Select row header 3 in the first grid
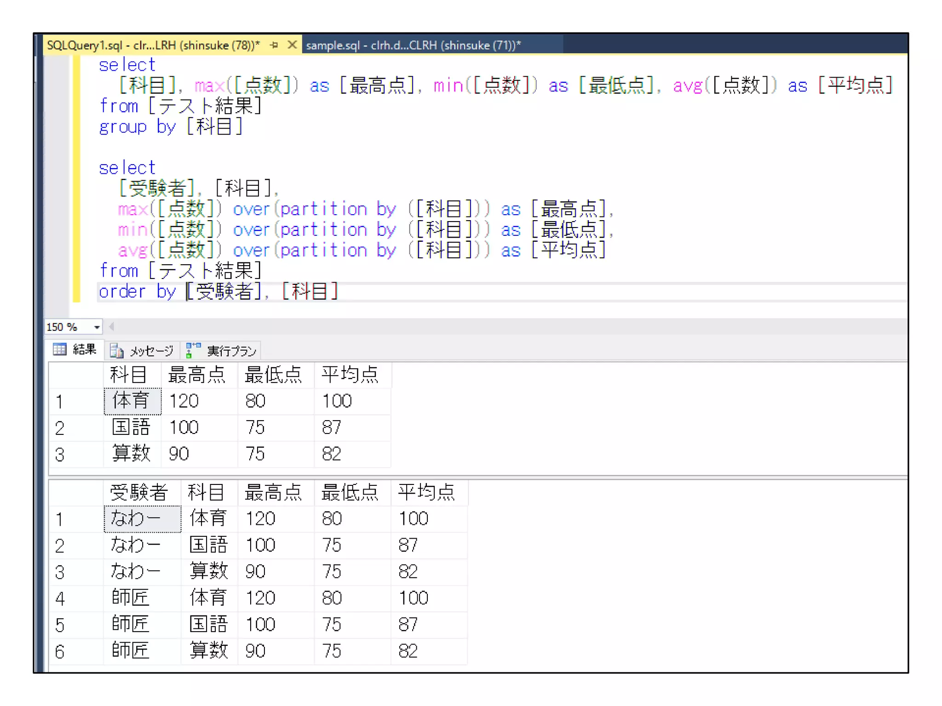Image resolution: width=942 pixels, height=706 pixels. (60, 455)
